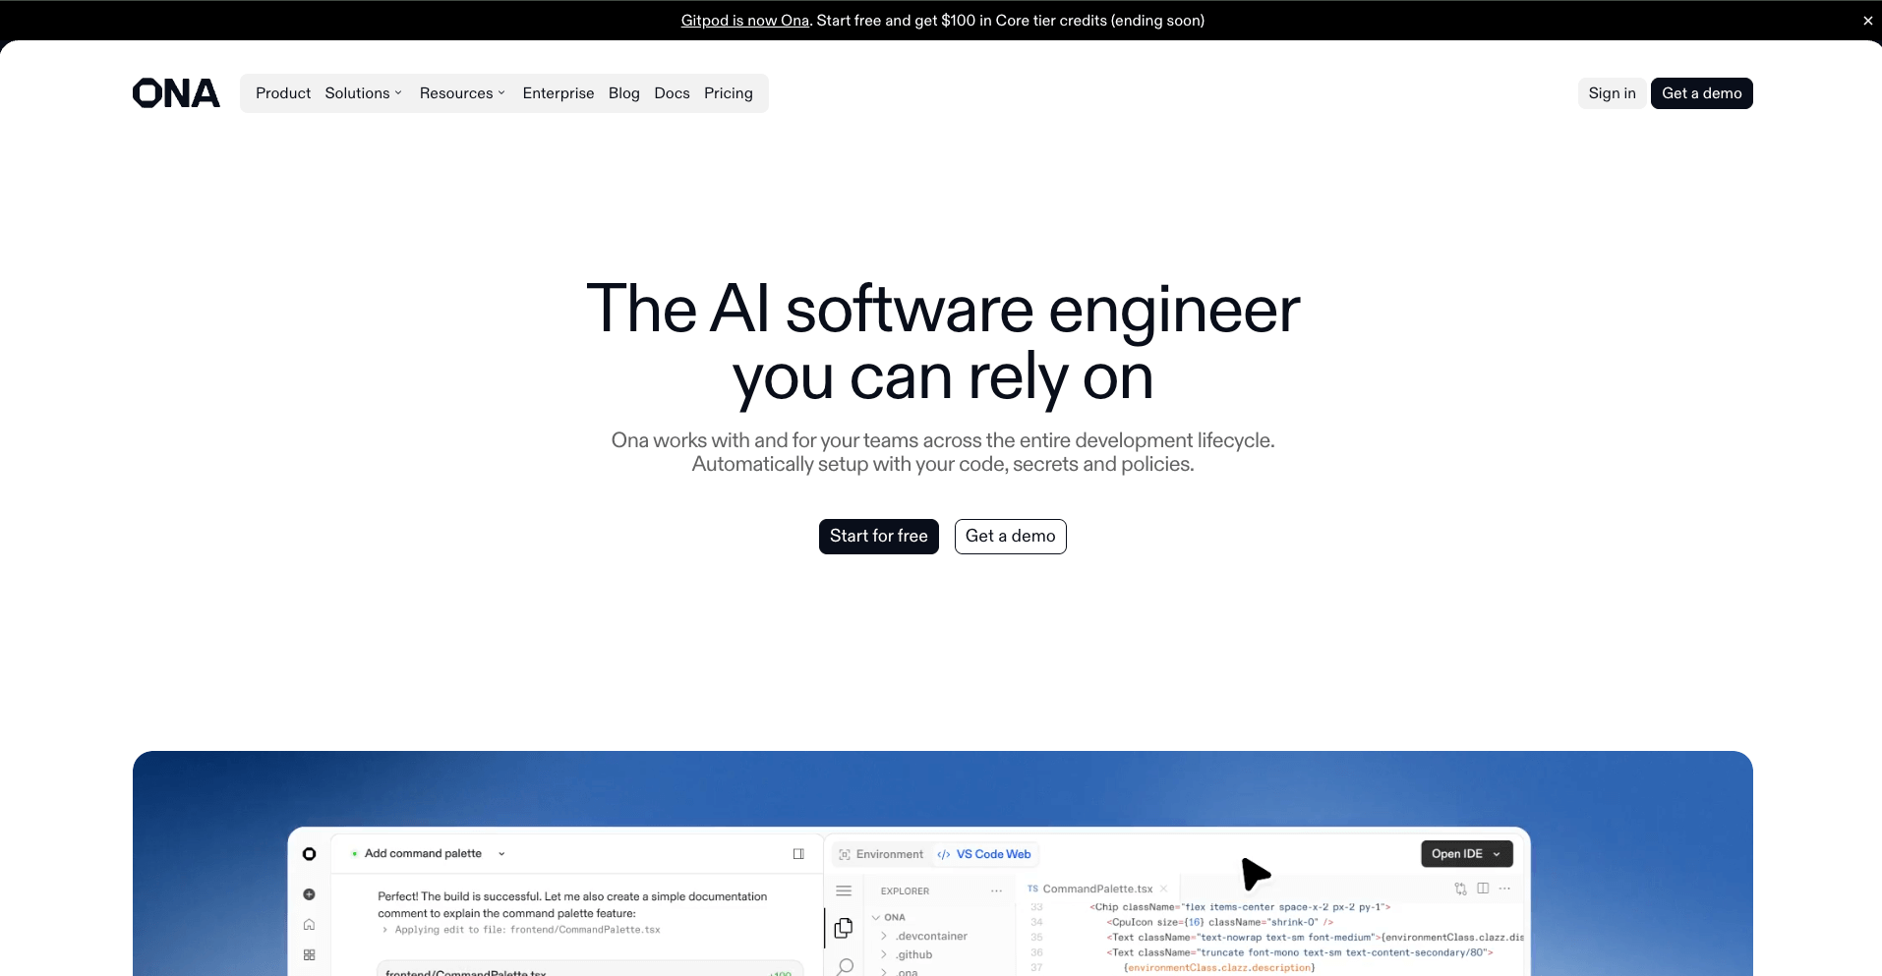1882x976 pixels.
Task: Toggle the side panel next to Add command palette
Action: coord(799,853)
